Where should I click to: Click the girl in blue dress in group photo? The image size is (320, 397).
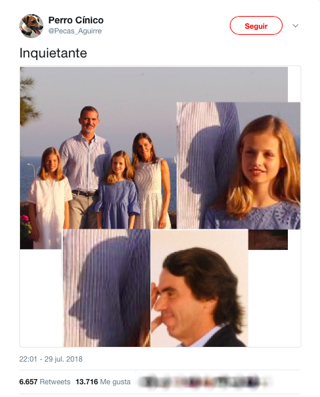[x=118, y=190]
